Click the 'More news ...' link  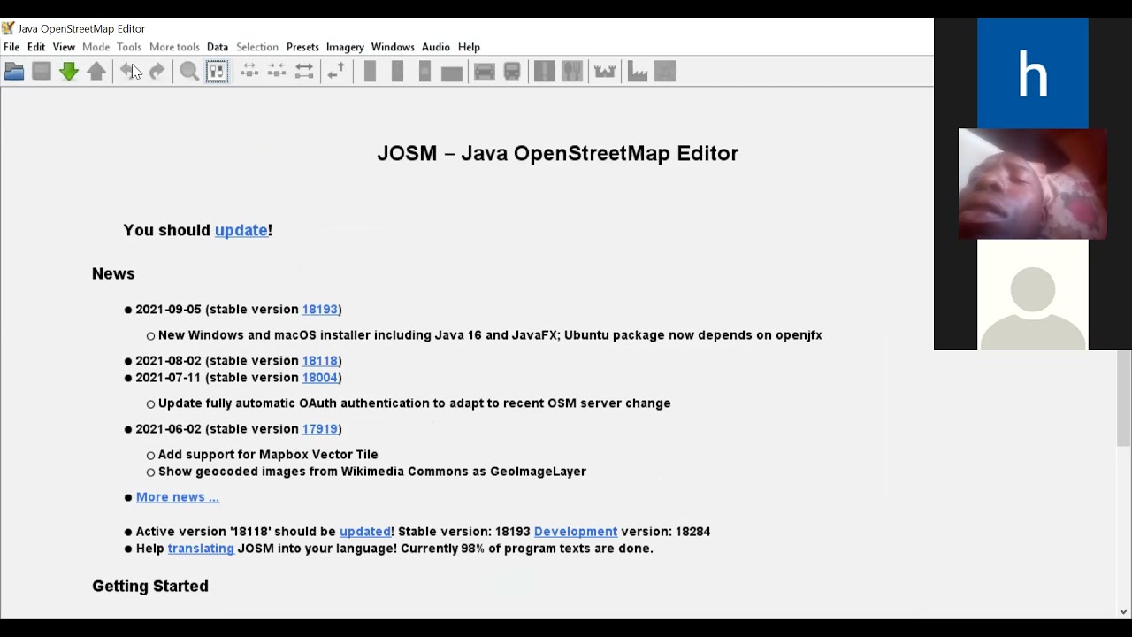[x=178, y=496]
